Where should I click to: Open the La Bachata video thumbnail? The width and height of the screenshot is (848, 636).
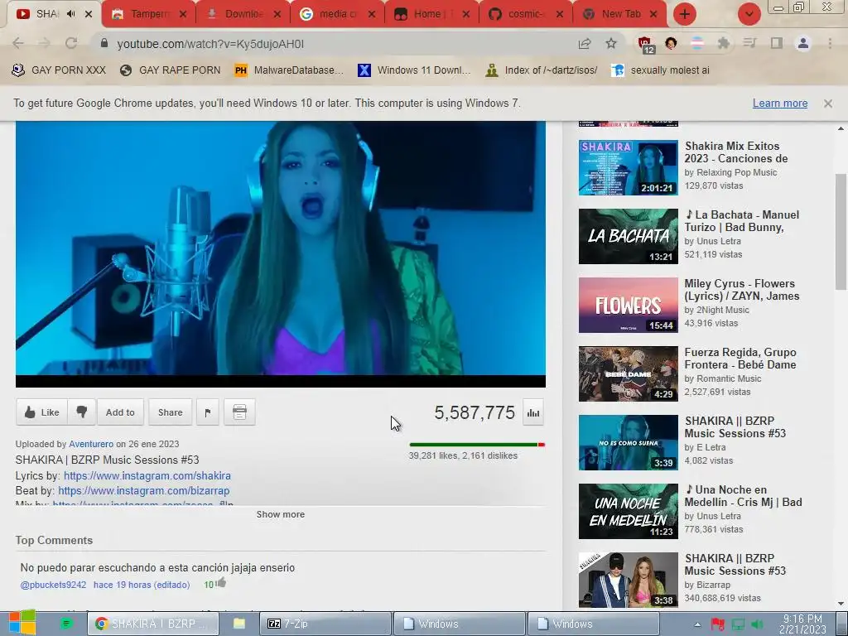(x=628, y=236)
